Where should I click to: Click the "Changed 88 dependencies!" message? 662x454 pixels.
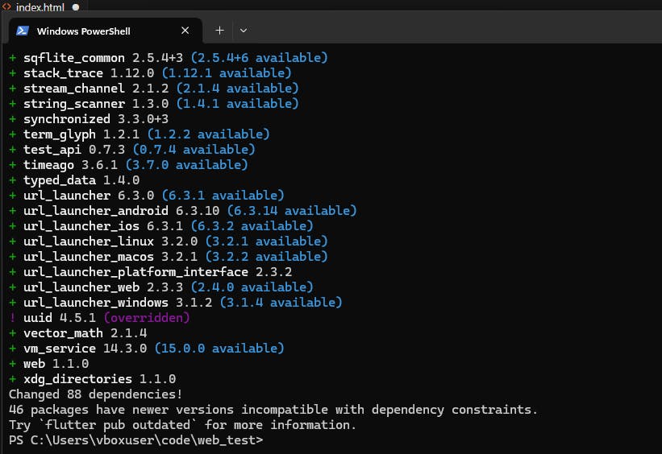coord(95,394)
